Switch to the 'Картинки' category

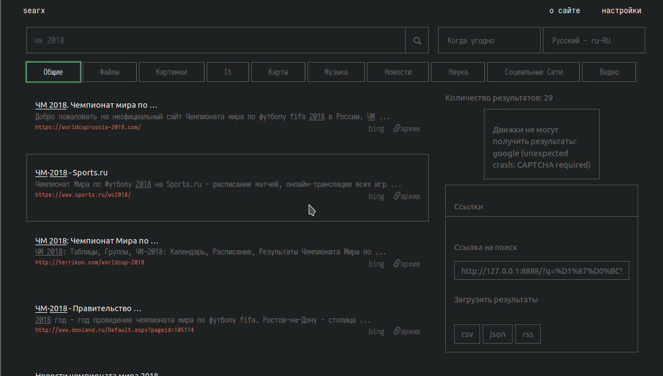[x=171, y=72]
